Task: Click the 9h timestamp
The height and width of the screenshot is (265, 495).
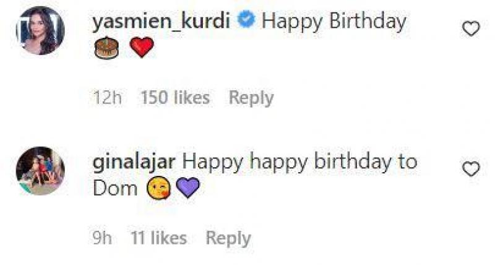Action: pyautogui.click(x=103, y=238)
